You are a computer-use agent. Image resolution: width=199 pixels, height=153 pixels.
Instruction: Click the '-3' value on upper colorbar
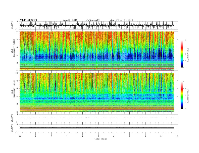point(185,40)
